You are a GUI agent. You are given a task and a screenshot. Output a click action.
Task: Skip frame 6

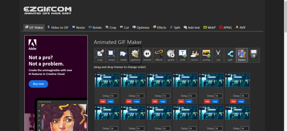click(x=234, y=101)
